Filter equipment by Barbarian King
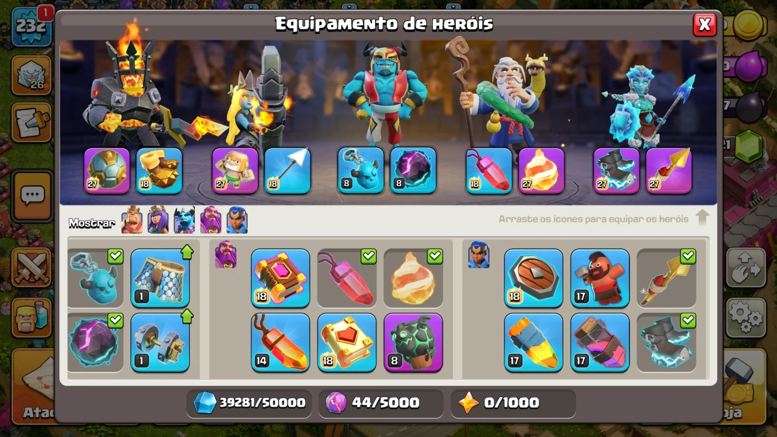 click(x=132, y=220)
